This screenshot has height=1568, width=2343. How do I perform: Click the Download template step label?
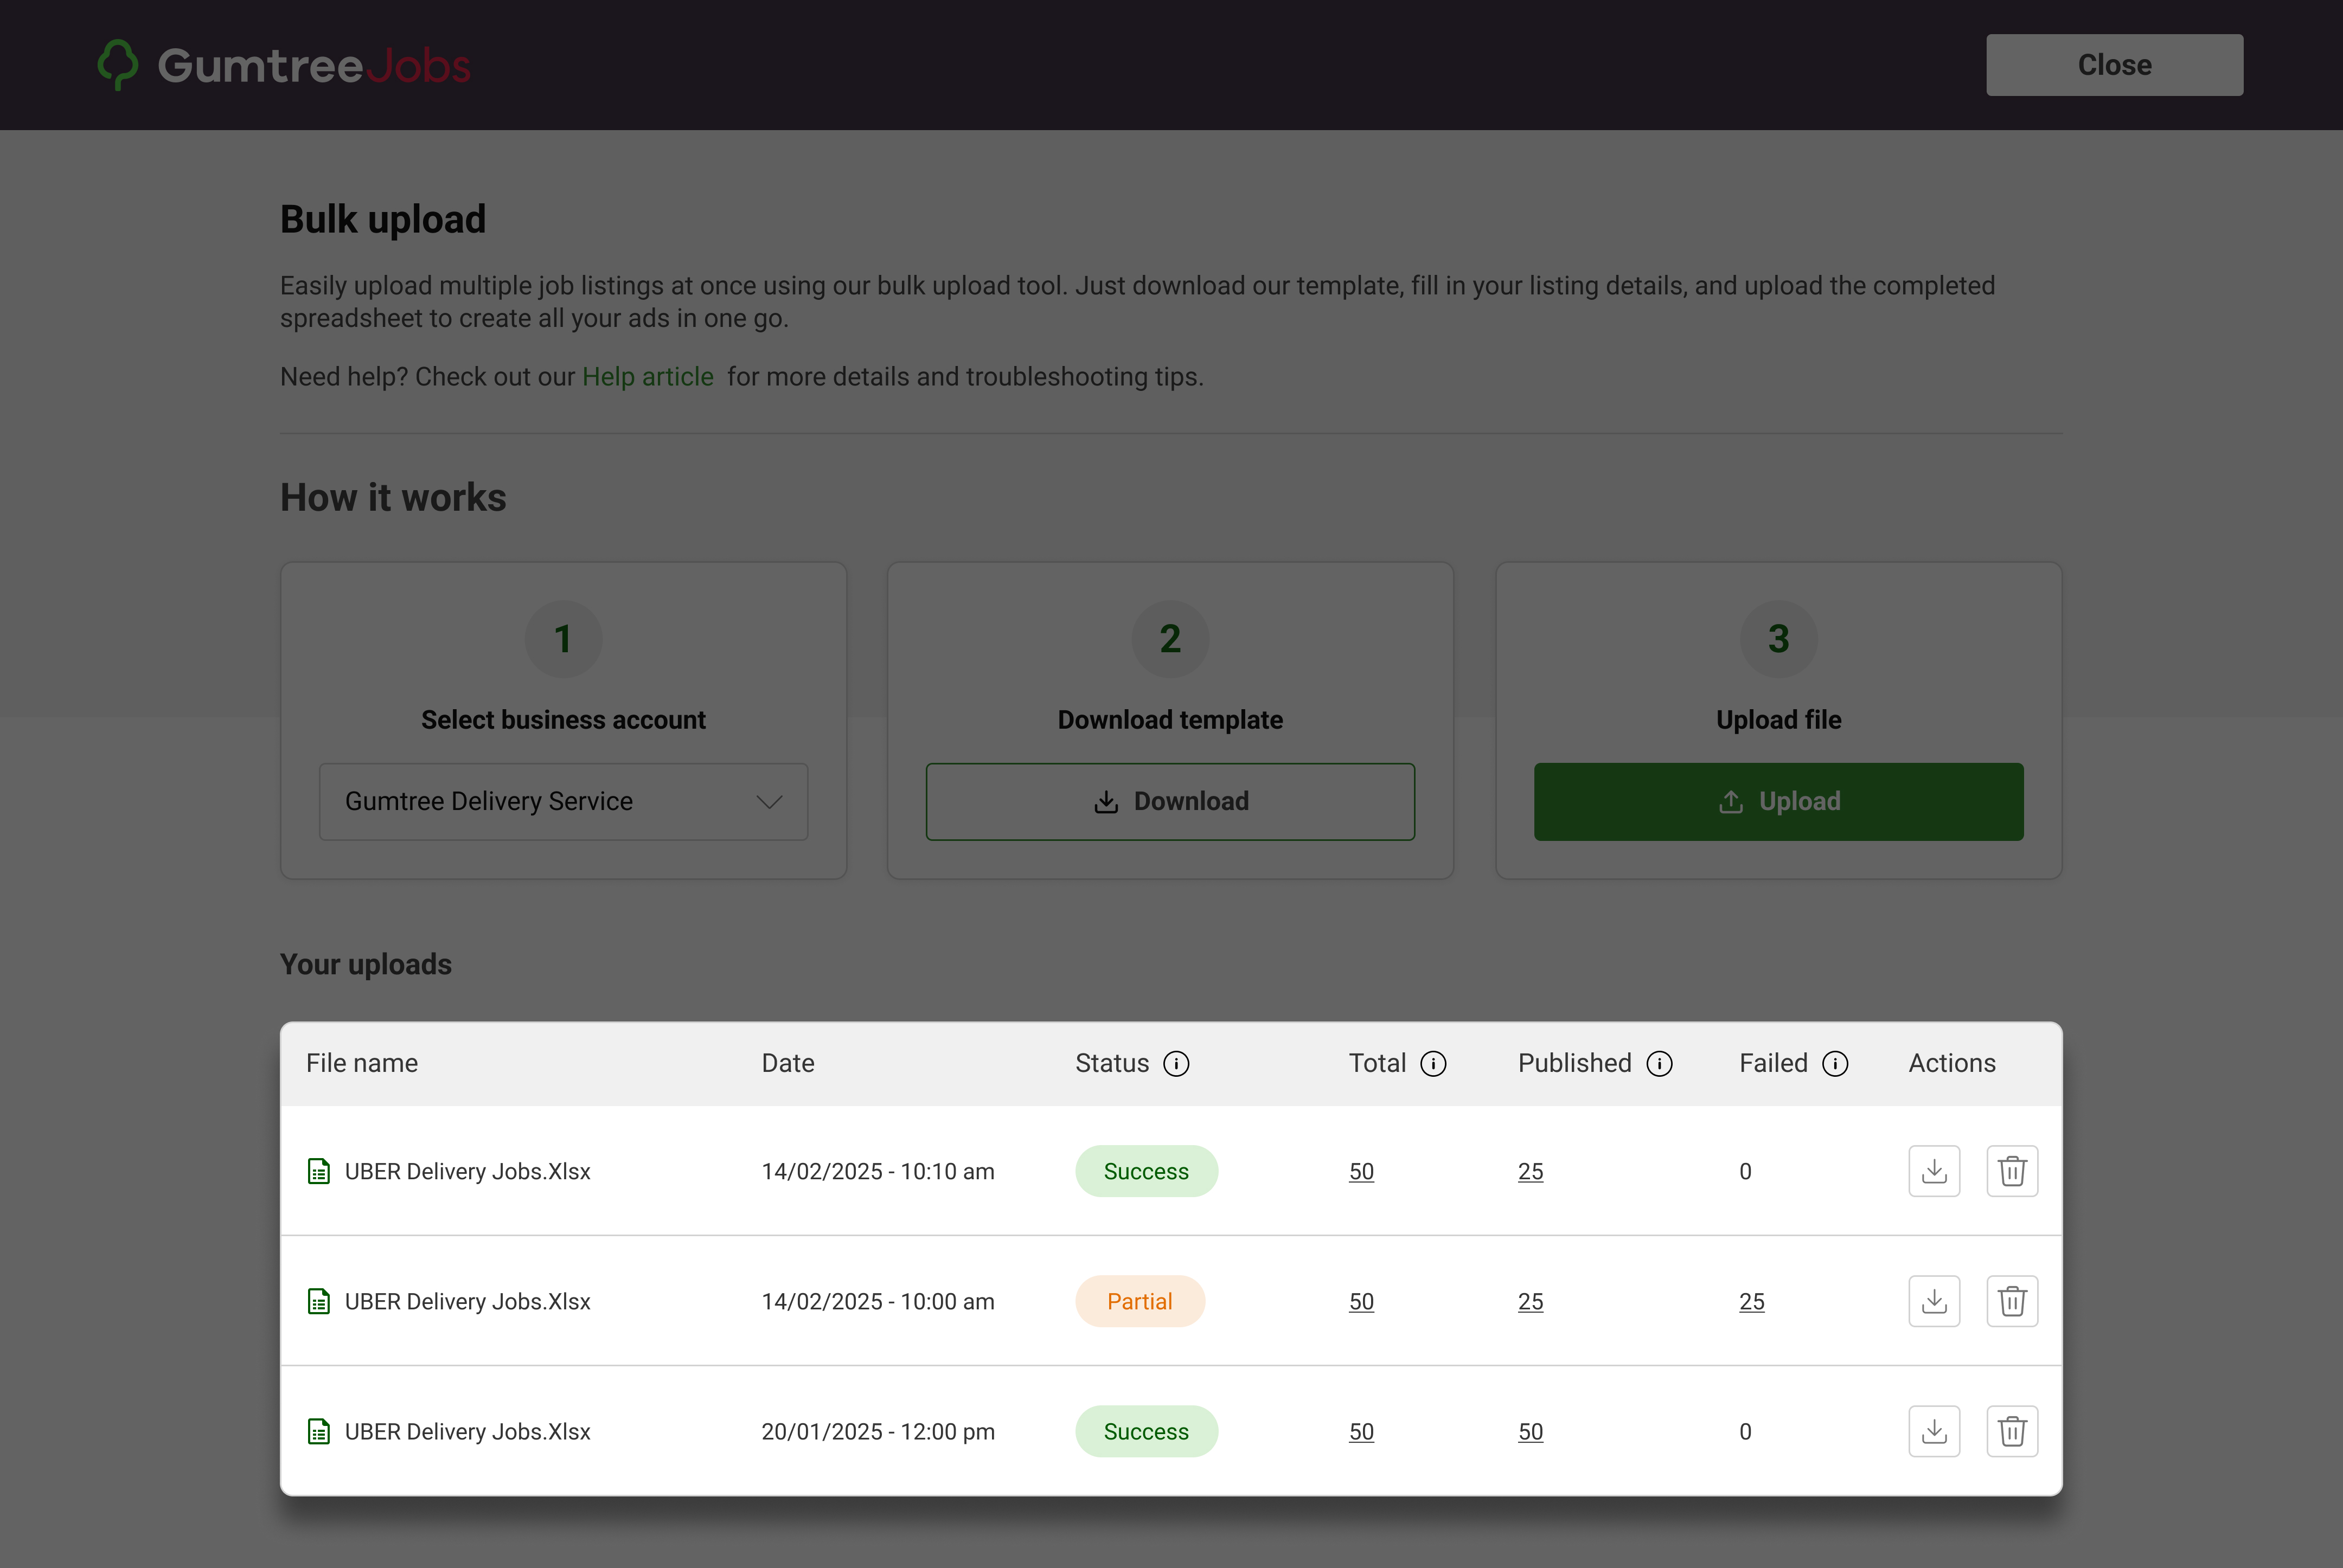(x=1170, y=720)
